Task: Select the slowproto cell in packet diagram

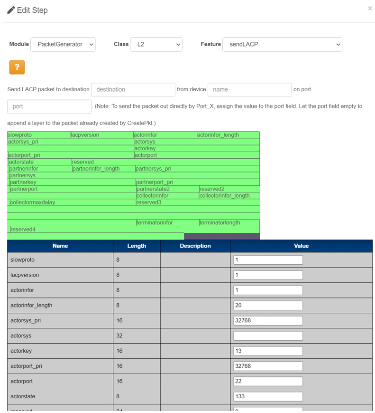Action: coord(39,135)
